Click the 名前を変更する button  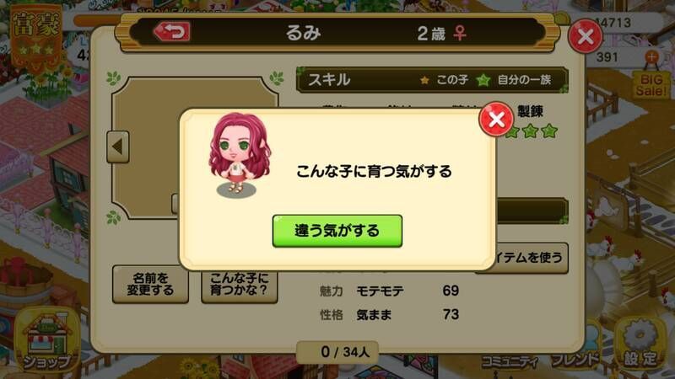pyautogui.click(x=150, y=284)
